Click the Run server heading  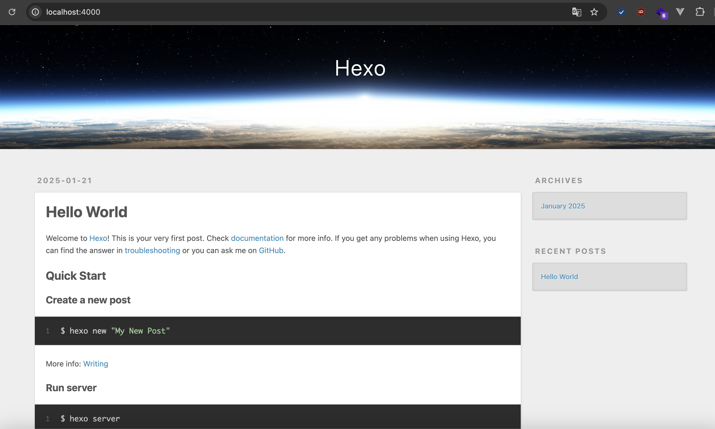pos(71,388)
